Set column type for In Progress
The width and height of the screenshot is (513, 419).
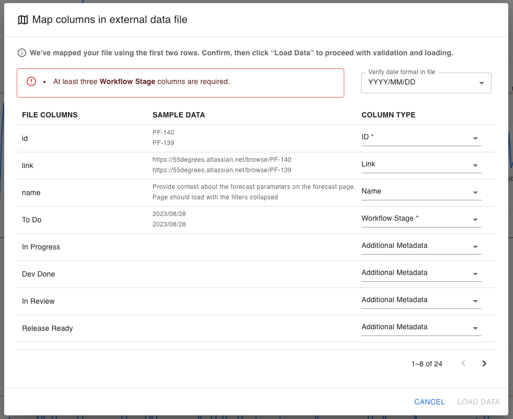pos(421,246)
